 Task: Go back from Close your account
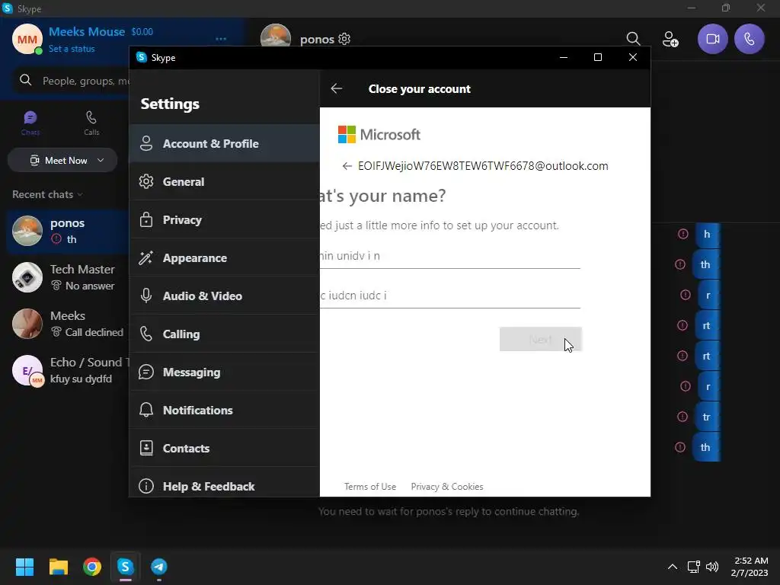point(336,88)
